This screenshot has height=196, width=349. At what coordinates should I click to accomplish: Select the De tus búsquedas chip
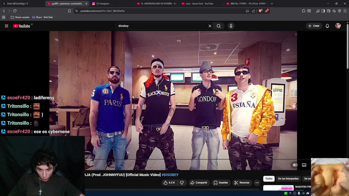(288, 179)
